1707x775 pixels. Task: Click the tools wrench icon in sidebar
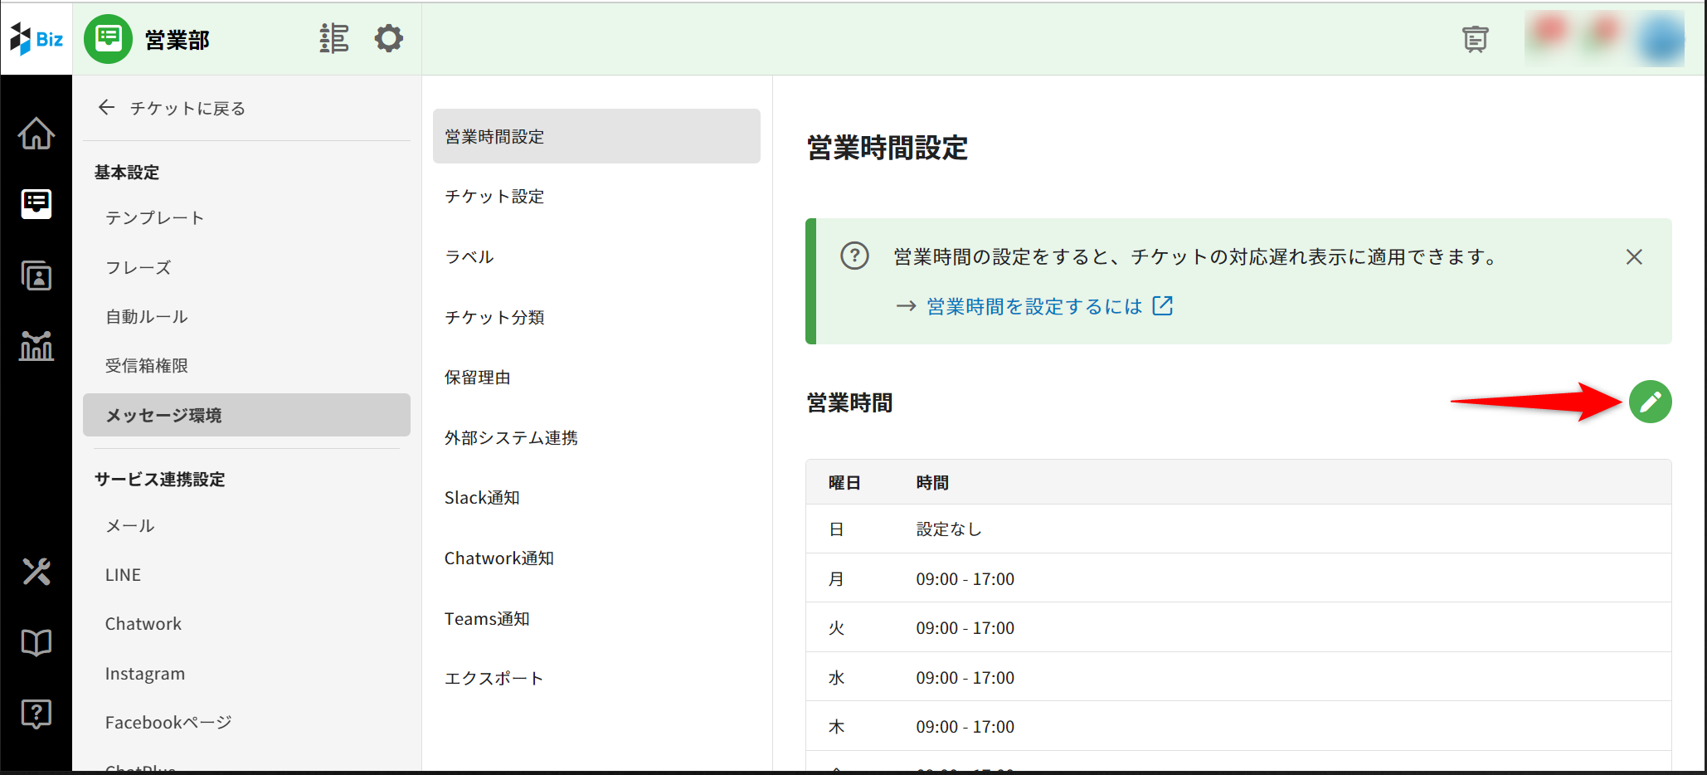click(x=36, y=572)
